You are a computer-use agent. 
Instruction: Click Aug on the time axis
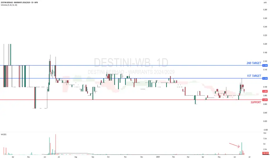tap(76, 157)
